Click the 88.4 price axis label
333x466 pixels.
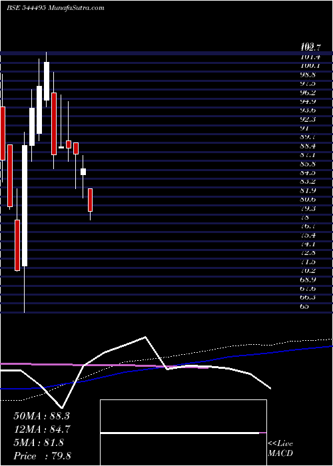309,146
